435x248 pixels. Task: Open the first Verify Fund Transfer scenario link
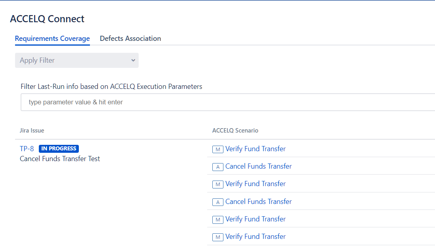click(x=256, y=149)
